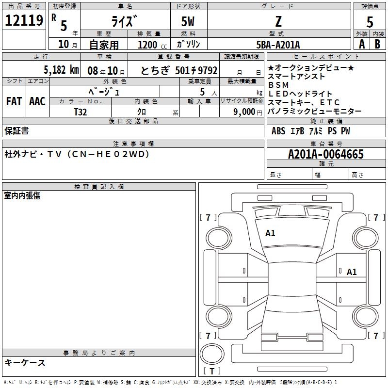Image resolution: width=388 pixels, height=388 pixels.
Task: Click rear-left wheel in car diagram
Action: pyautogui.click(x=219, y=317)
